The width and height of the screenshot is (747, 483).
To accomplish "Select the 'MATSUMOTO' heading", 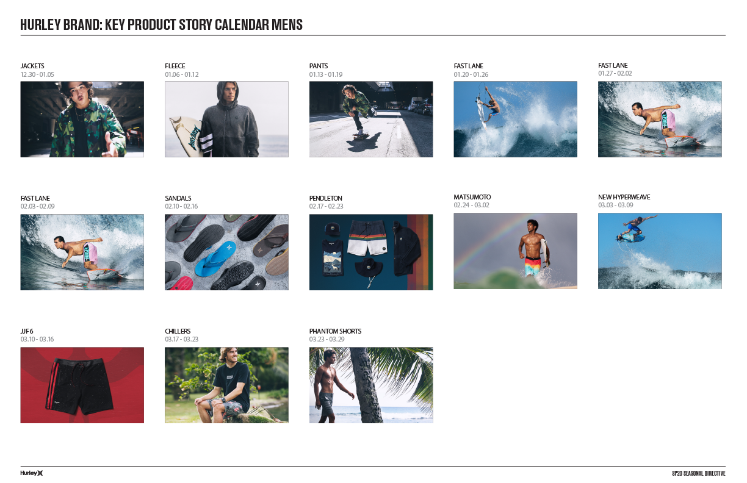I will [x=472, y=197].
